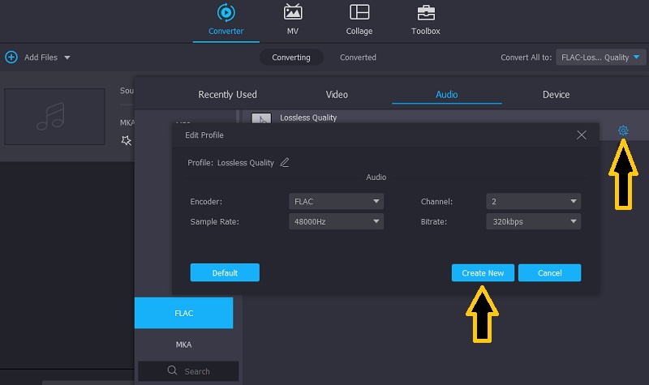Screen dimensions: 649x385
Task: Open the Converter tab icon
Action: click(x=226, y=14)
